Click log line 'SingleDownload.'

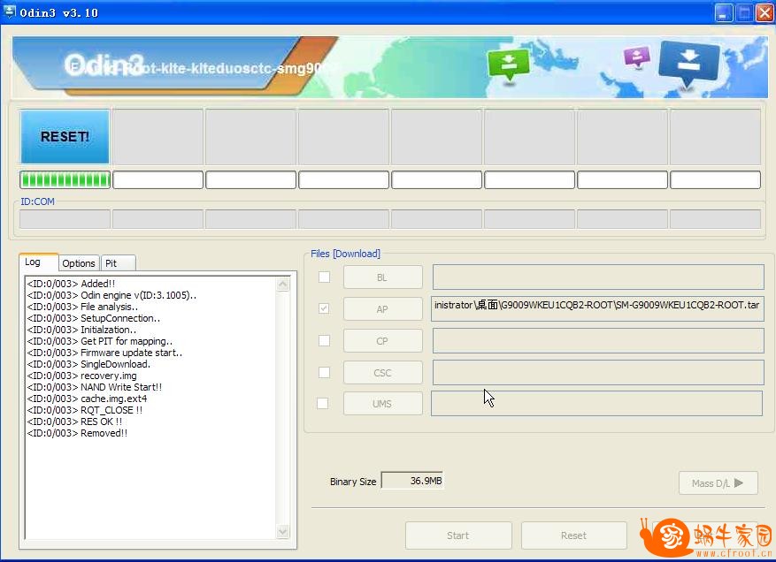(88, 364)
